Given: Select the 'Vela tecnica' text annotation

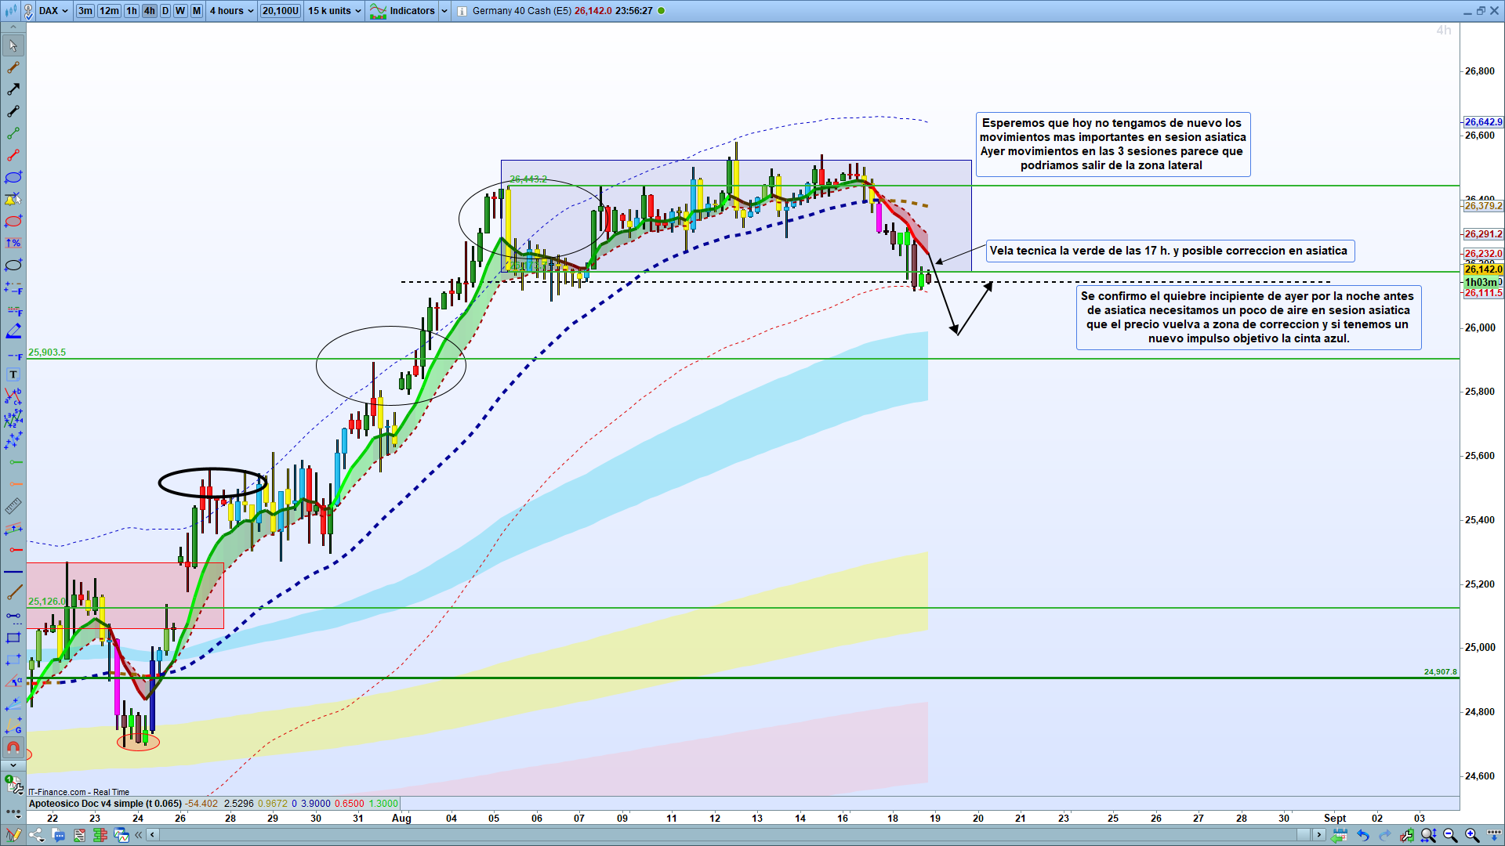Looking at the screenshot, I should click(x=1169, y=251).
